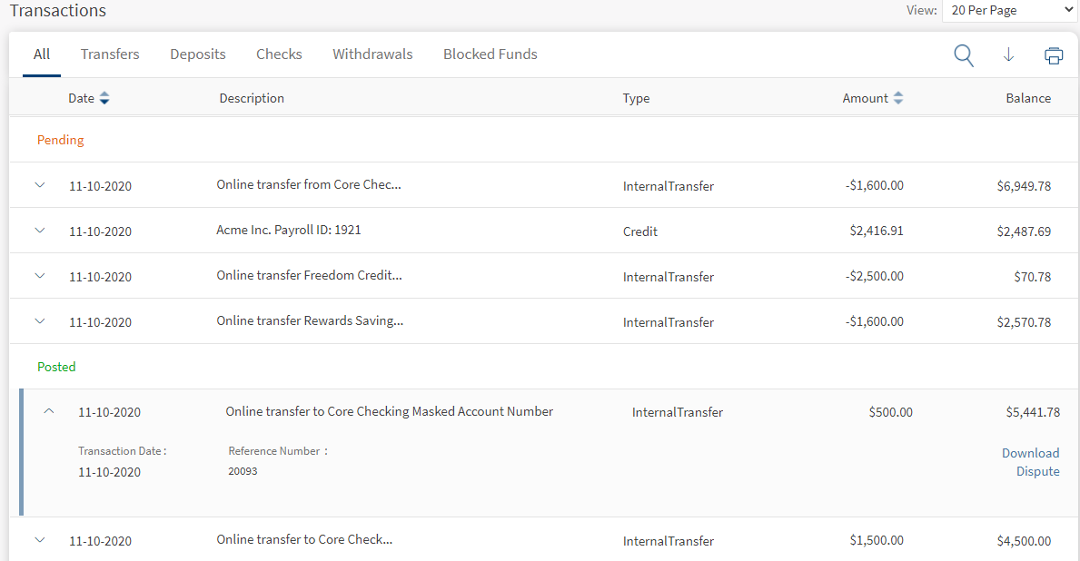Click the download arrow icon in toolbar

[x=1008, y=55]
